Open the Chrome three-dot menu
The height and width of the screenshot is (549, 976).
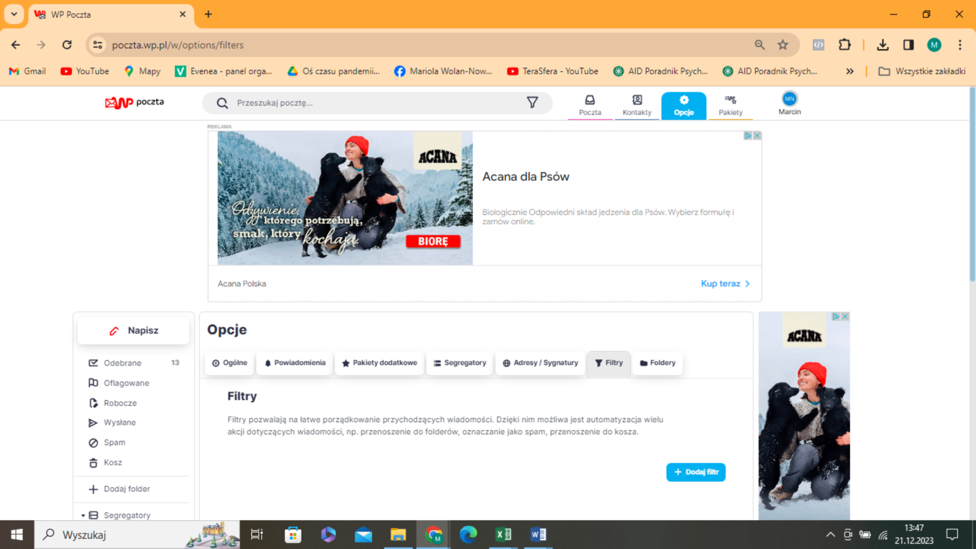coord(960,45)
